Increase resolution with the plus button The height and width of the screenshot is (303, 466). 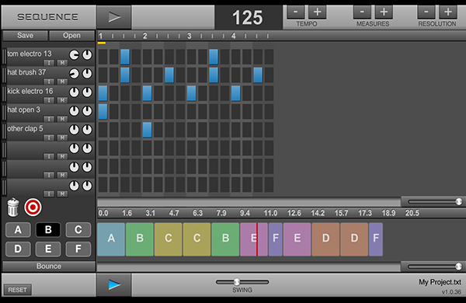click(x=448, y=12)
